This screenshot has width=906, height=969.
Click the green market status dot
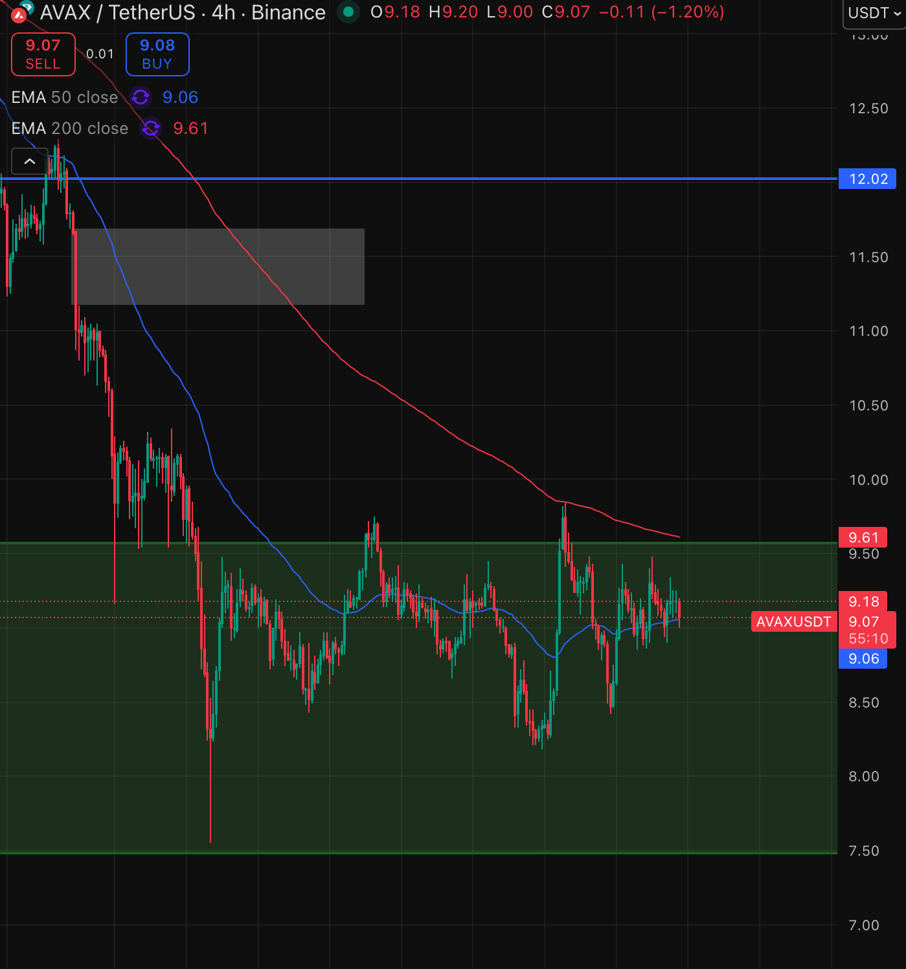pos(348,12)
